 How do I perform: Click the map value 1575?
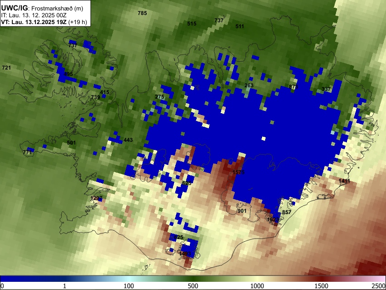coord(238,172)
